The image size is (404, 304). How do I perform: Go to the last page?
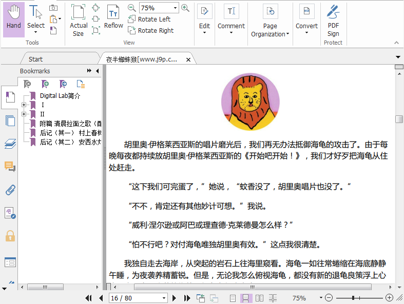pyautogui.click(x=187, y=298)
